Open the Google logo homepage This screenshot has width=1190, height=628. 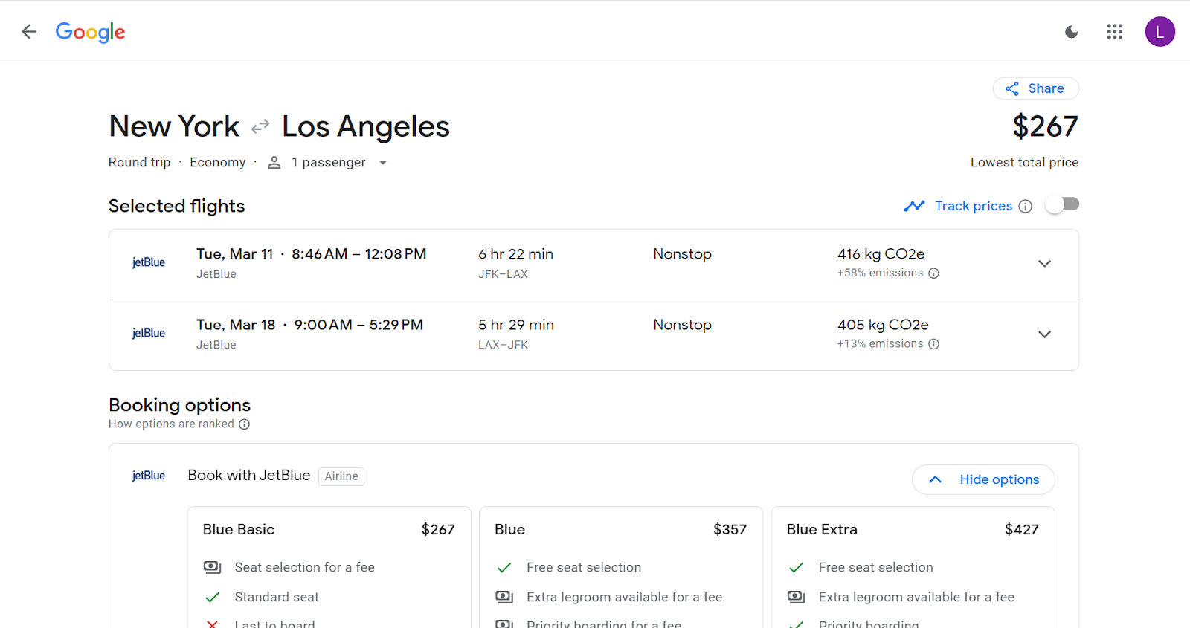[x=90, y=32]
